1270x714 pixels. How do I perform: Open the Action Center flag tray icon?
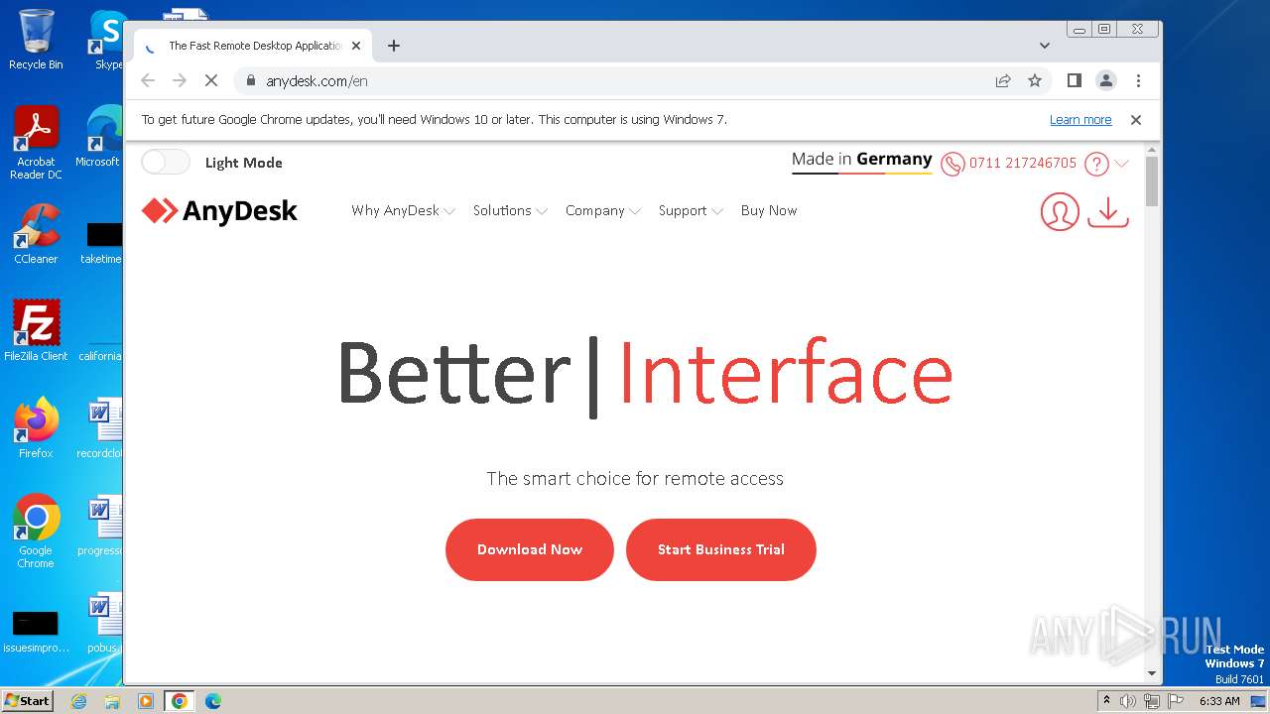(x=1174, y=701)
